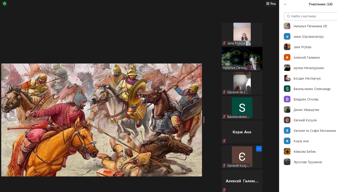The image size is (337, 192).
Task: Click Jane Prytula video thumbnail
Action: 242,34
